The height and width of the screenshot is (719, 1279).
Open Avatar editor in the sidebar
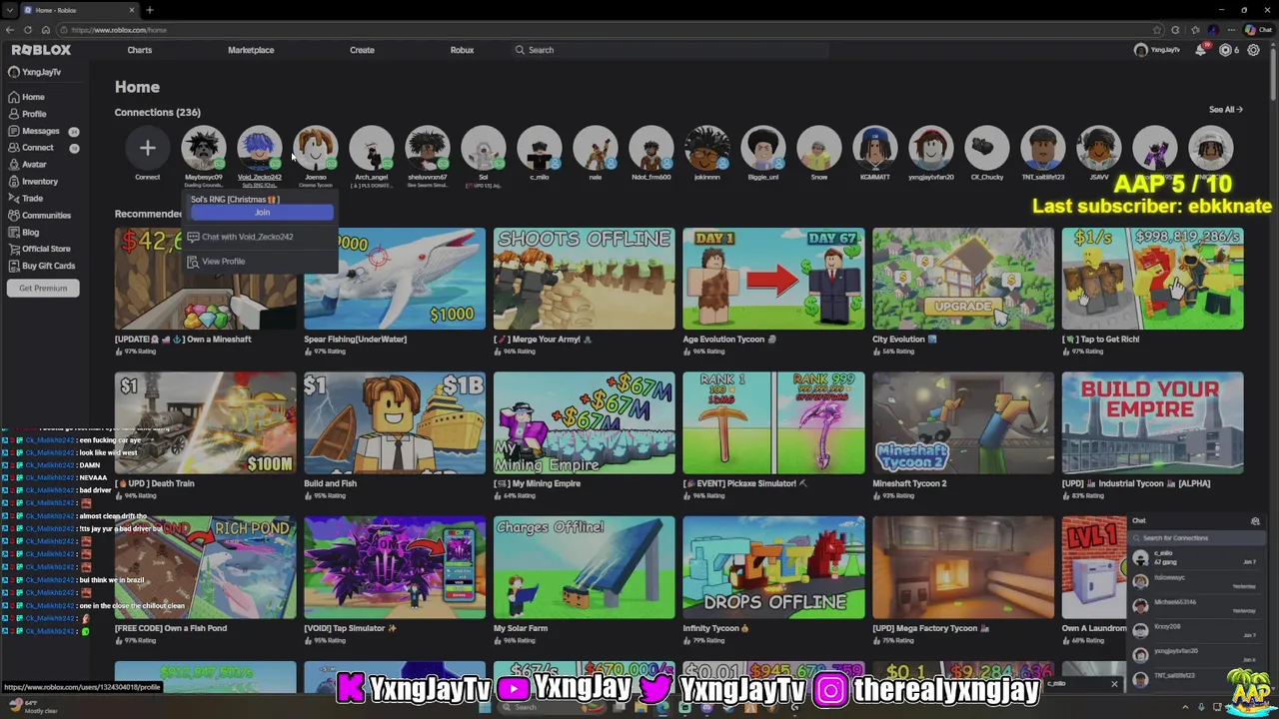pos(27,165)
